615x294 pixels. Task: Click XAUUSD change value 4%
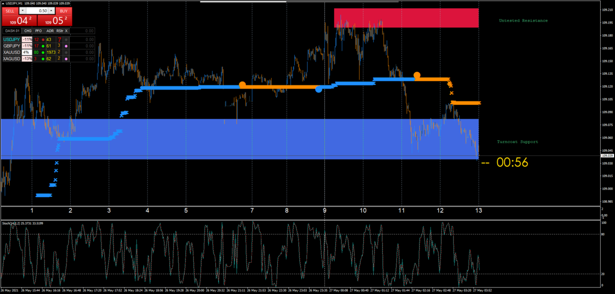pos(27,52)
